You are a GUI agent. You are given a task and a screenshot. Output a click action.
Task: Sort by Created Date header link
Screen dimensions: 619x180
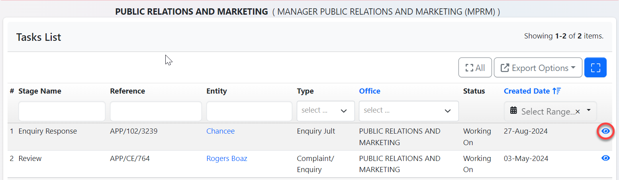click(527, 91)
